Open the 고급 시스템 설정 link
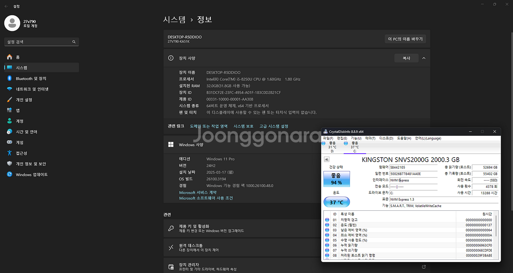This screenshot has height=273, width=513. click(x=274, y=126)
